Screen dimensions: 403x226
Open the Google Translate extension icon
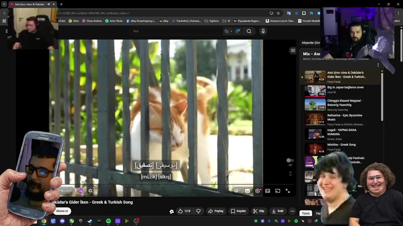point(289,13)
